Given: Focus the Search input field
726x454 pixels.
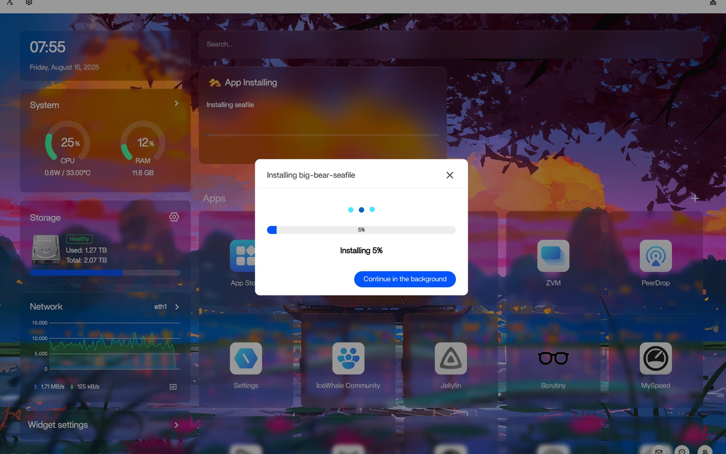Looking at the screenshot, I should tap(450, 44).
